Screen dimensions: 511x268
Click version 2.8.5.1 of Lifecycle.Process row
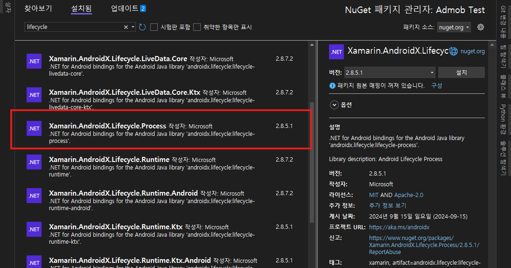click(284, 126)
